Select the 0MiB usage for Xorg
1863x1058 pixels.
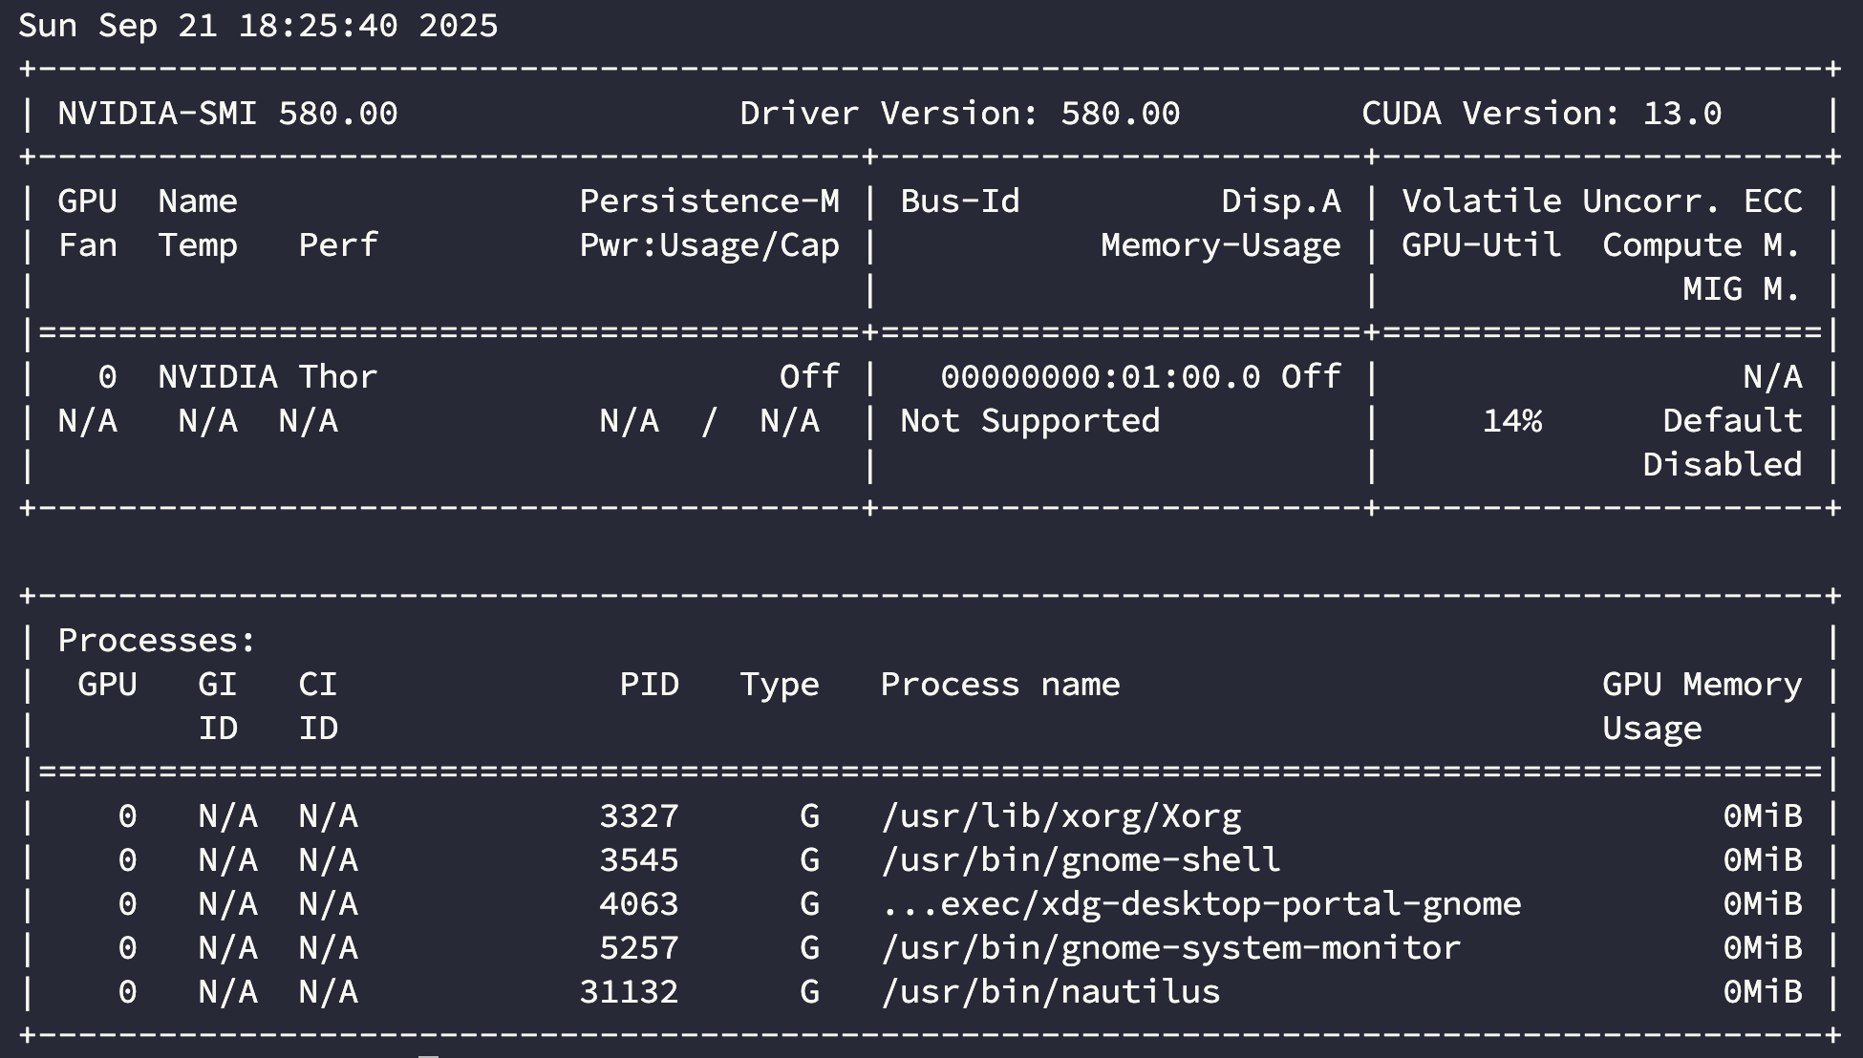tap(1763, 816)
